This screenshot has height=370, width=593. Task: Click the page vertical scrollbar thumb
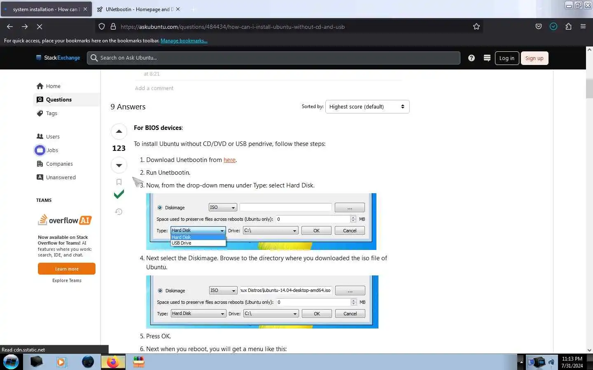click(589, 88)
